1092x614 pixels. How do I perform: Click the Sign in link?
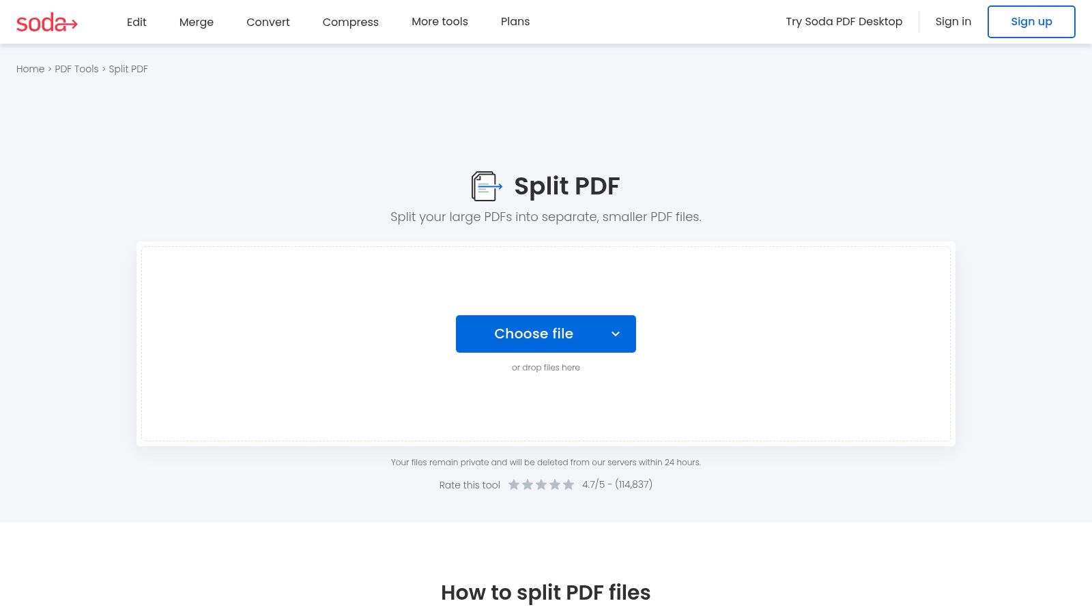pos(953,21)
